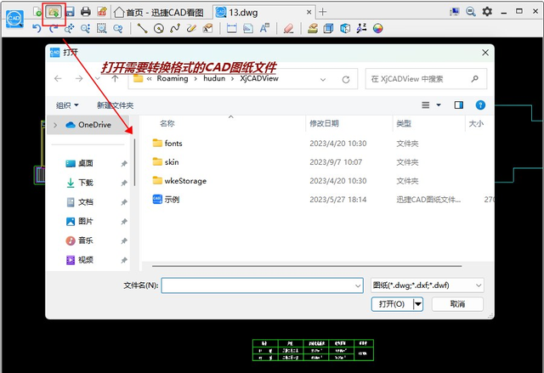Go up one folder level

click(x=116, y=79)
